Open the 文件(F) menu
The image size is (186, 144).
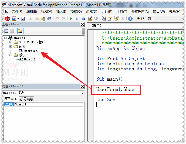[17, 12]
